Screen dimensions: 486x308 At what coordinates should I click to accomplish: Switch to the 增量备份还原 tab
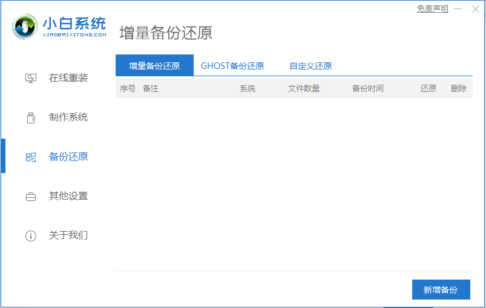(x=154, y=65)
